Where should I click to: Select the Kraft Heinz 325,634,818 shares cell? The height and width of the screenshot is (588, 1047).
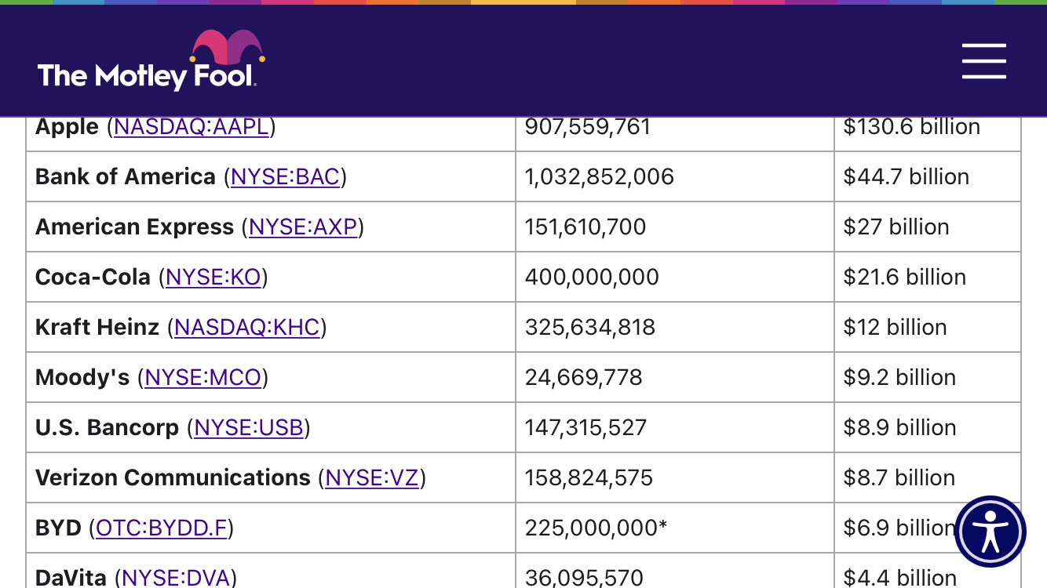(x=590, y=328)
